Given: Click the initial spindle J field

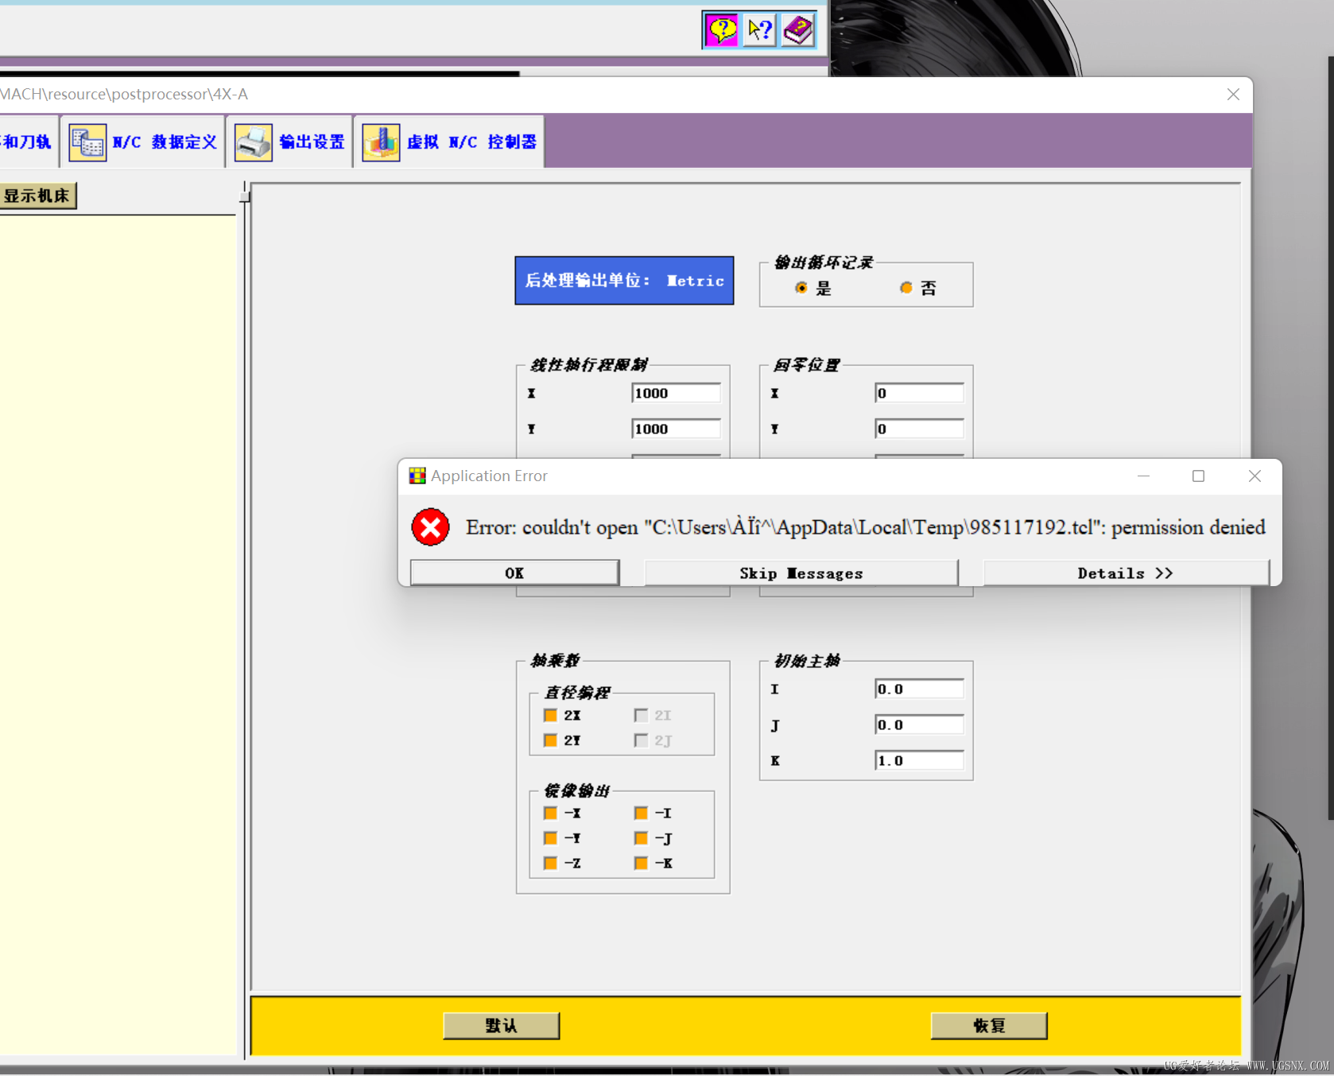Looking at the screenshot, I should point(919,724).
